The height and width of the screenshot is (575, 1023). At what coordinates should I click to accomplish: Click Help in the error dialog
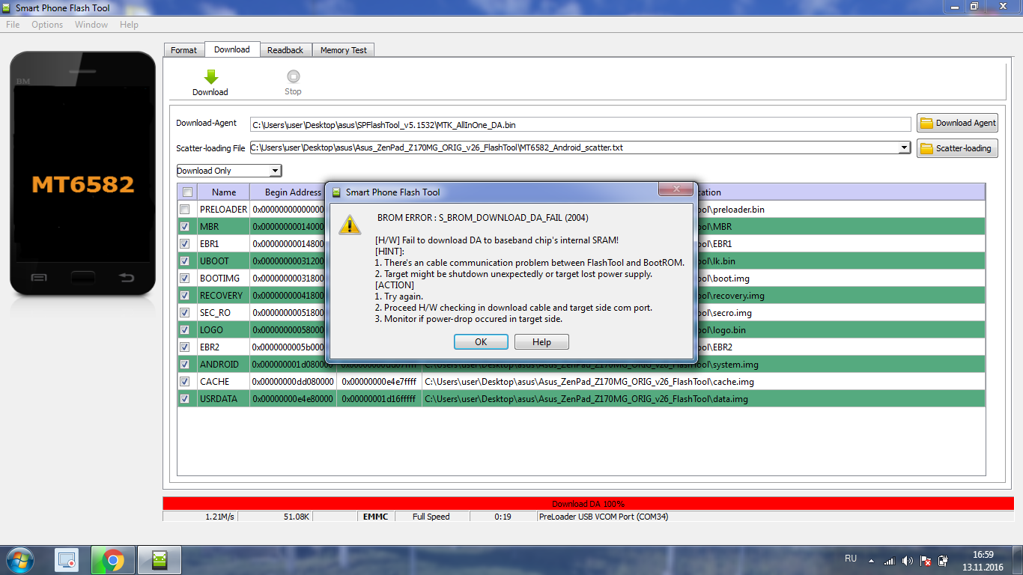[x=541, y=342]
